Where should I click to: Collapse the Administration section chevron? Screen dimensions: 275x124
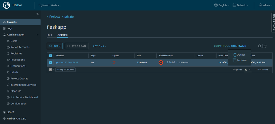pos(37,35)
